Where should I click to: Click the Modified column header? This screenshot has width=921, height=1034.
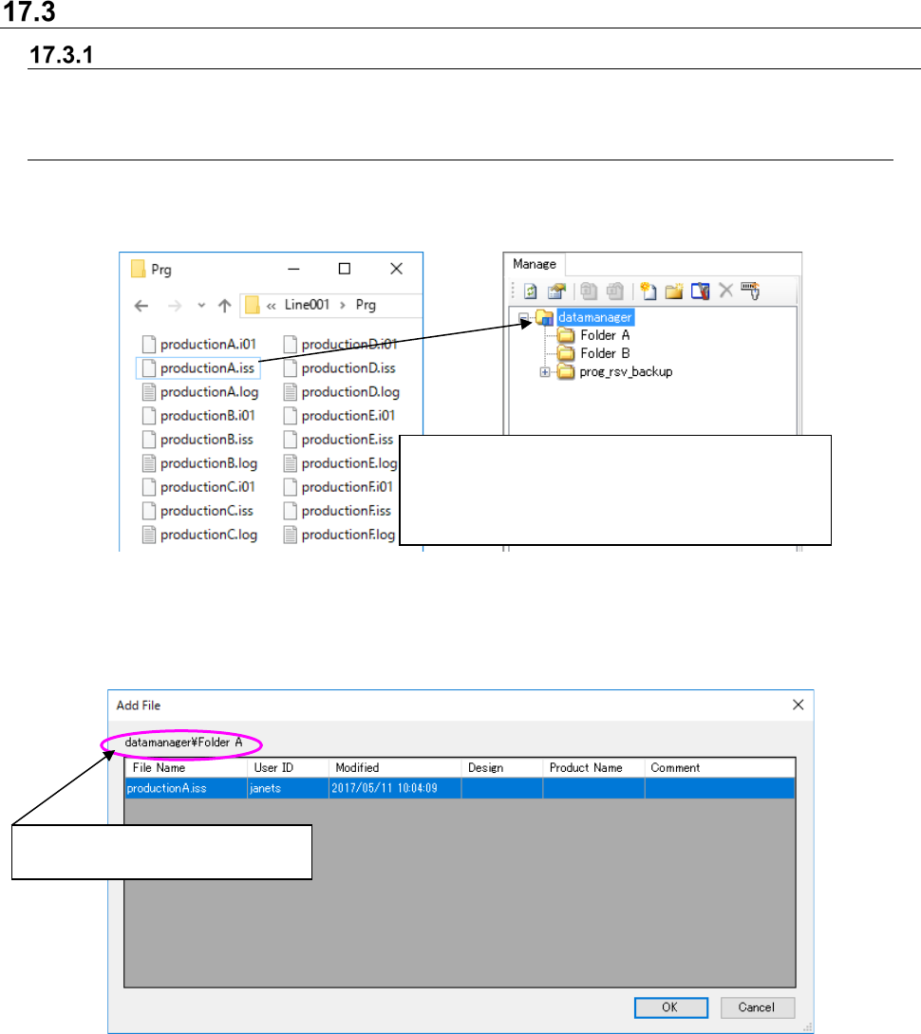tap(395, 767)
